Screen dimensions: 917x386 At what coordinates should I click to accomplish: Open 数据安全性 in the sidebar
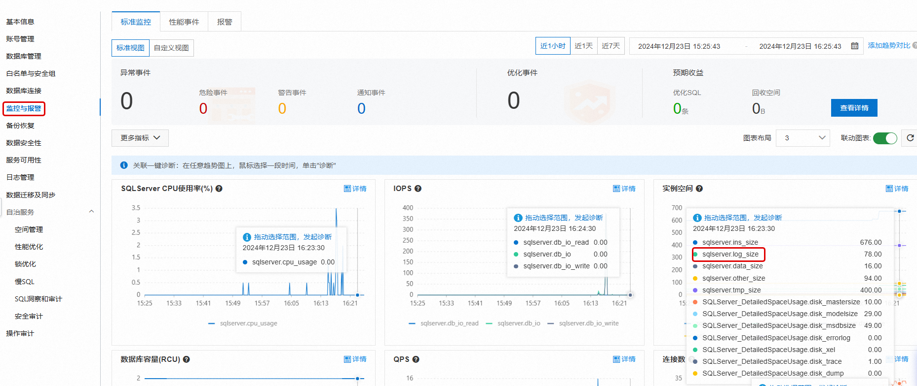[24, 143]
